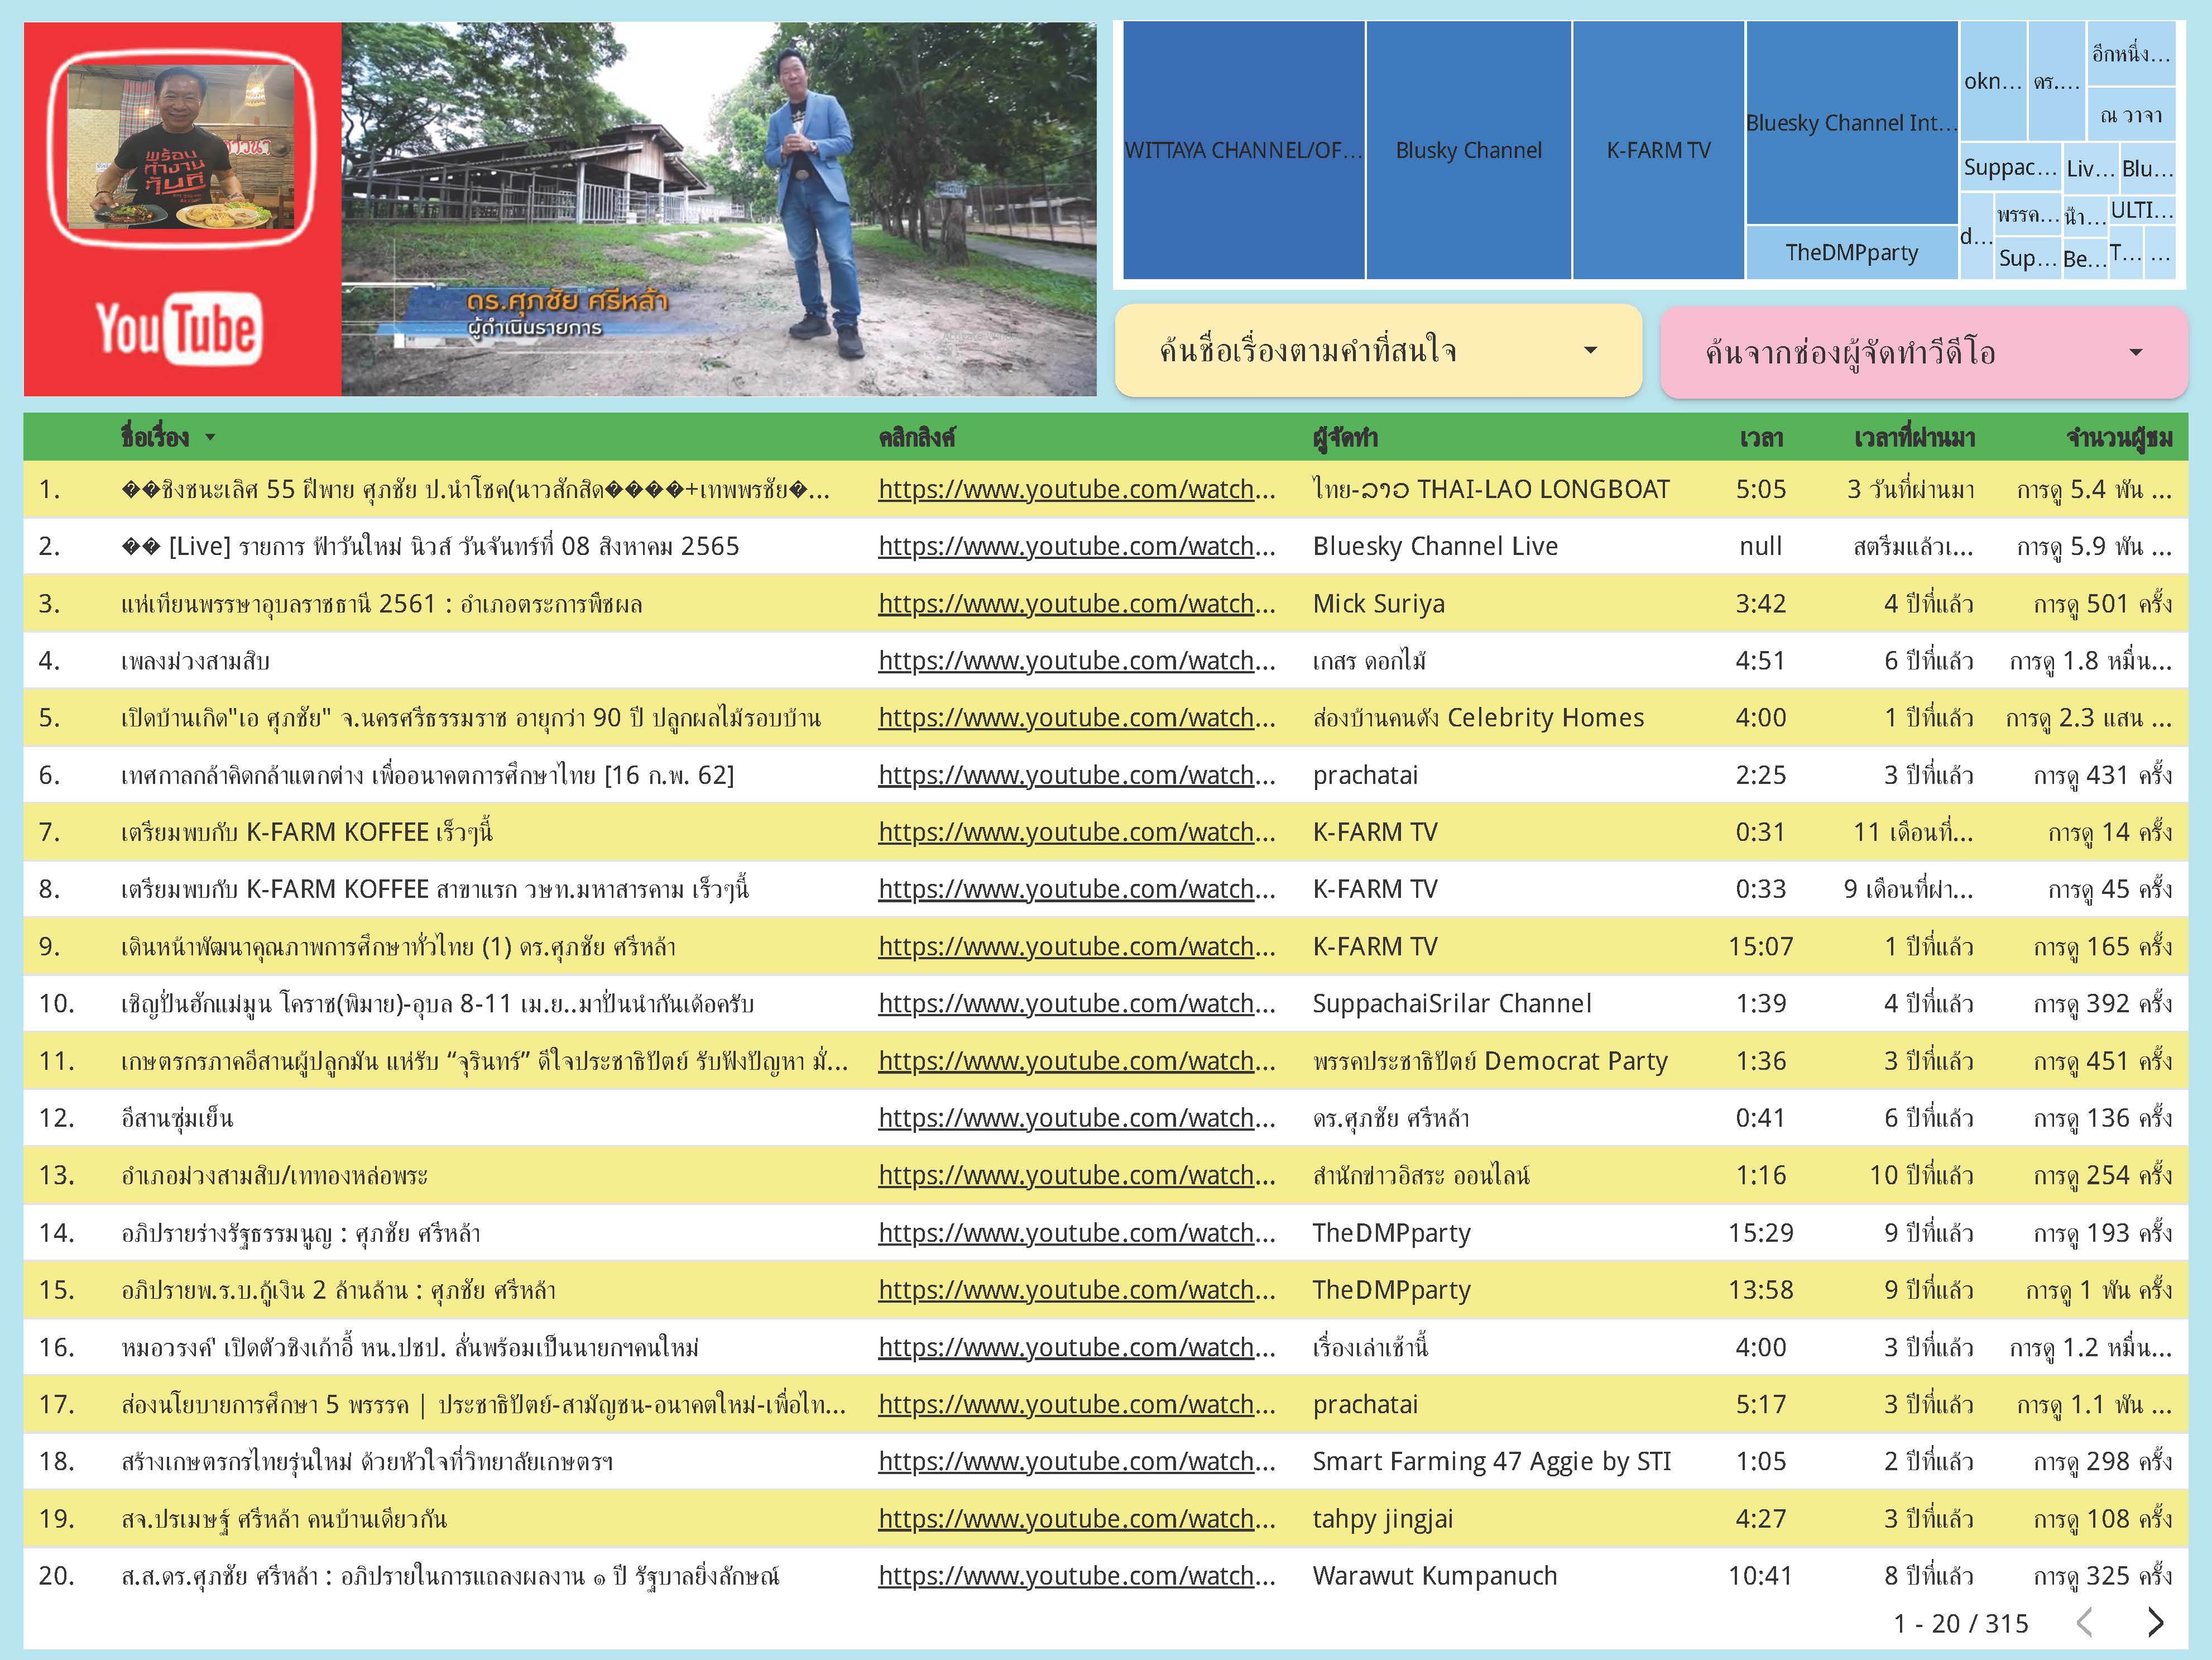Open the video channel filter dropdown
This screenshot has height=1660, width=2212.
click(1923, 352)
